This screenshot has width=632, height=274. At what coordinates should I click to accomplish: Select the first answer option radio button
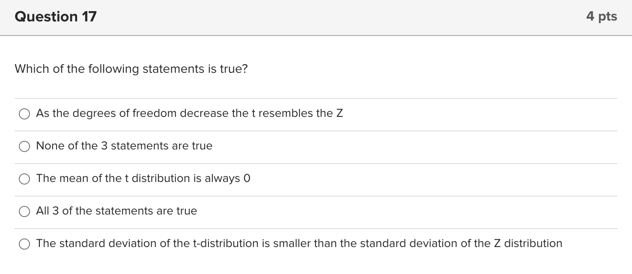[24, 113]
